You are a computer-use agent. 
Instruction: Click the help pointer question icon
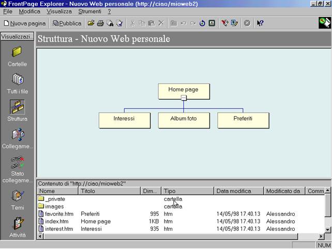pos(260,23)
